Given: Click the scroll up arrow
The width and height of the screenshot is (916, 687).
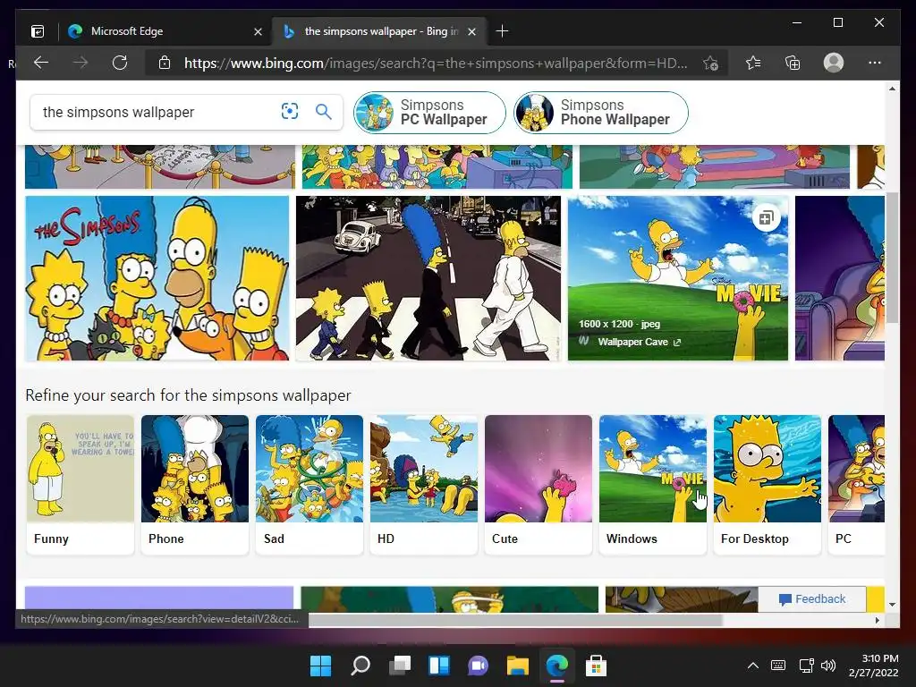Looking at the screenshot, I should tap(892, 89).
